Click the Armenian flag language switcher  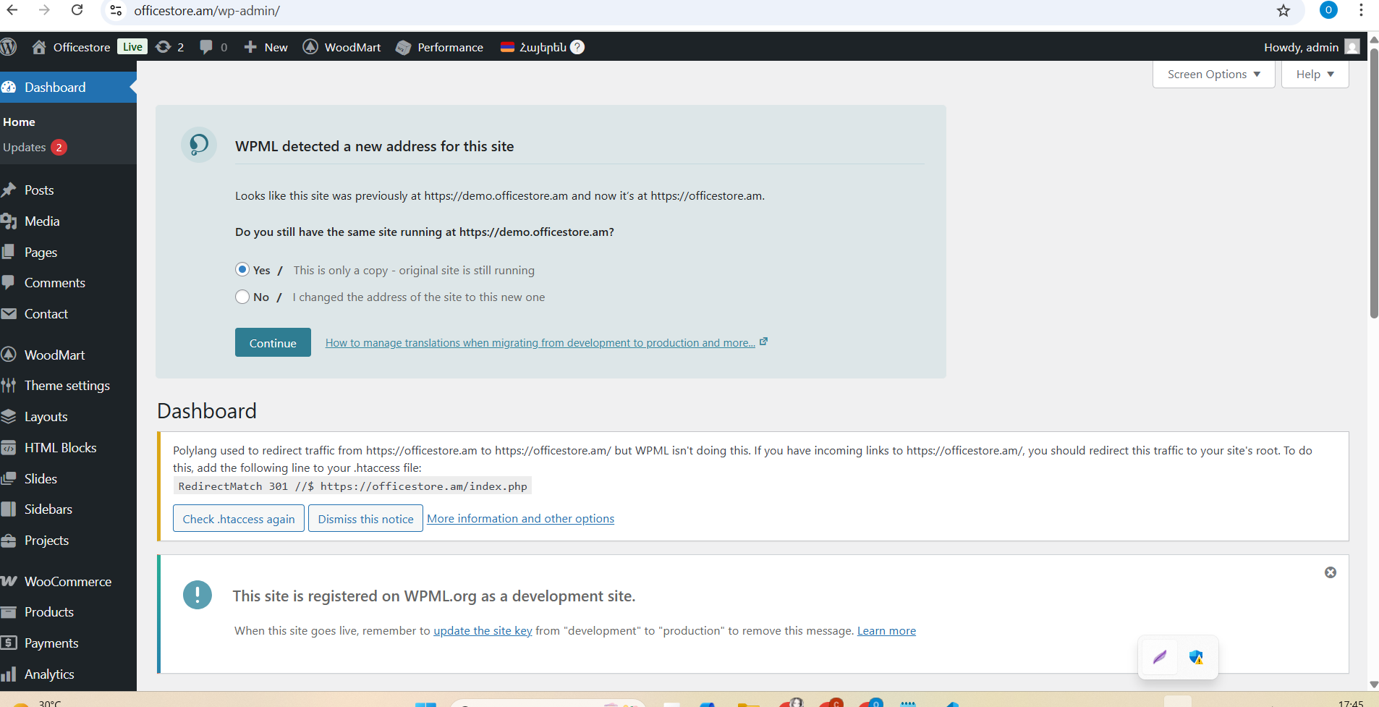pos(507,47)
